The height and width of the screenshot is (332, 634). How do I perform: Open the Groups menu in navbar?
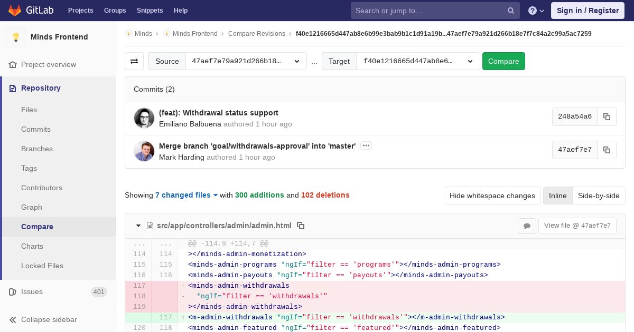click(115, 11)
